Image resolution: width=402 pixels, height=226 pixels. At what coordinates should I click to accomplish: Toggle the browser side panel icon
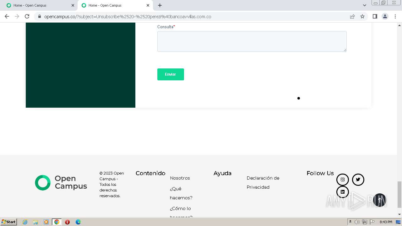pos(375,16)
